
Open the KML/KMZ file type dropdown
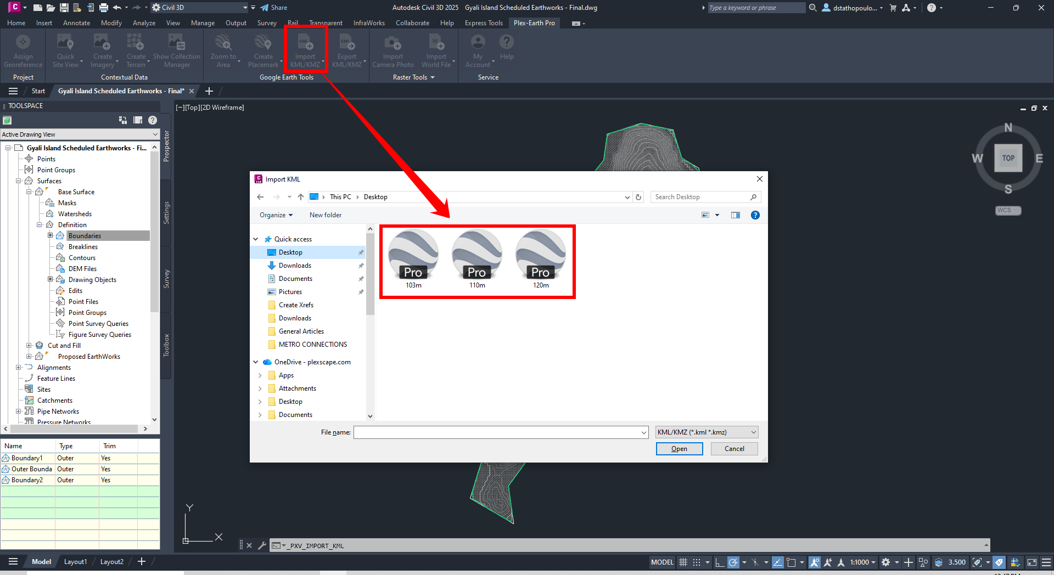click(707, 432)
